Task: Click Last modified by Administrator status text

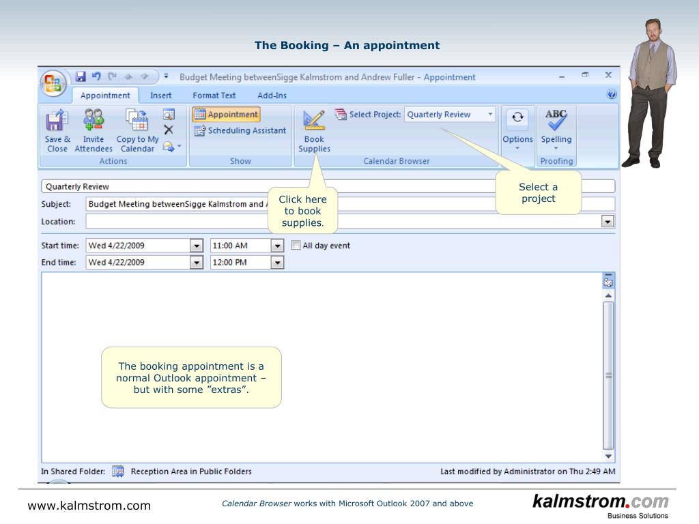Action: point(528,471)
